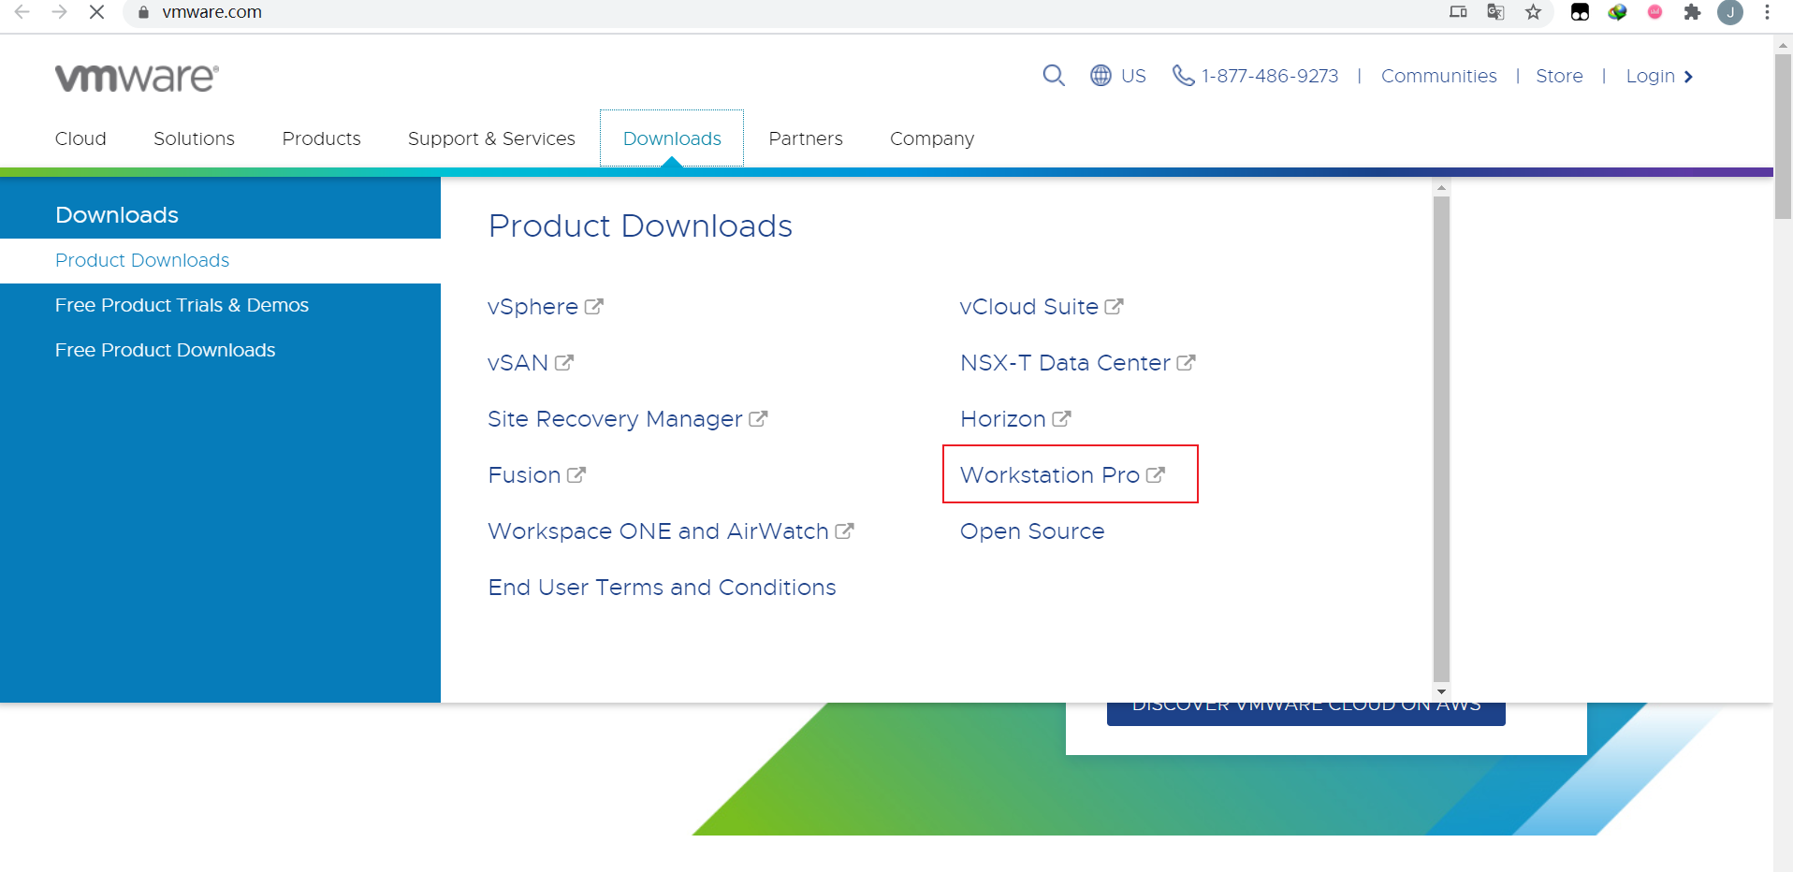Open the Chrome profile avatar J

pyautogui.click(x=1730, y=12)
